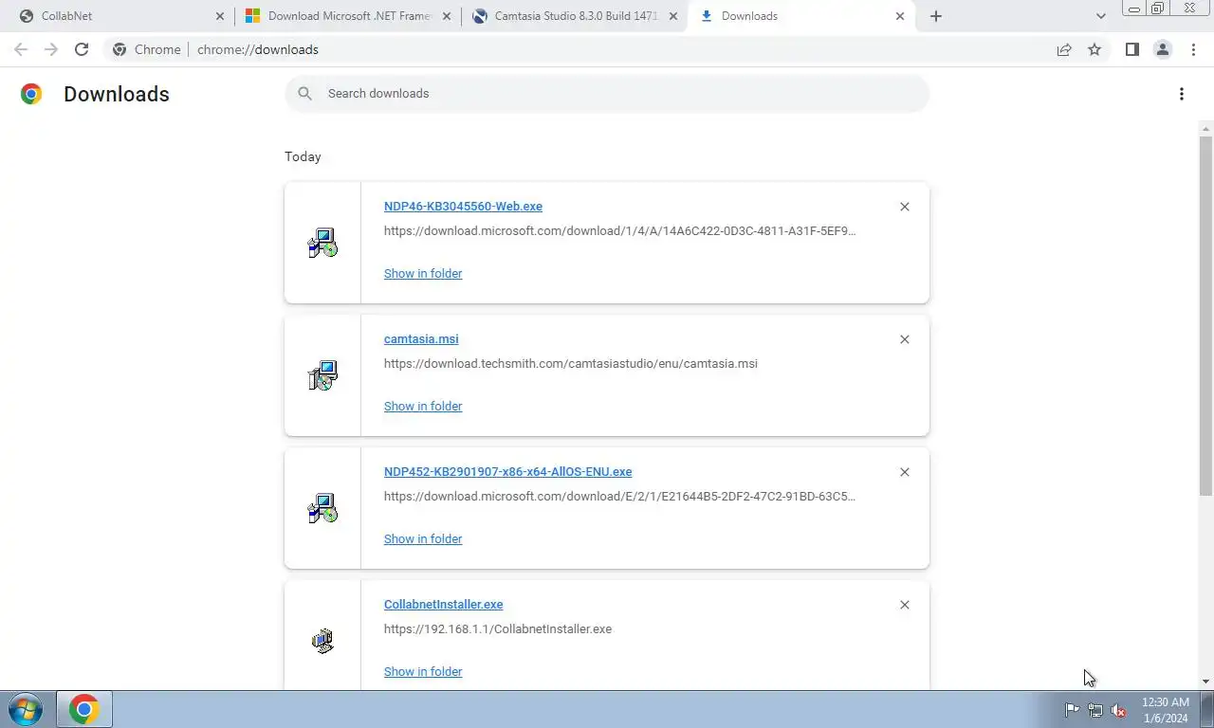Click the NDP452-KB2901907 installer file icon

(322, 508)
